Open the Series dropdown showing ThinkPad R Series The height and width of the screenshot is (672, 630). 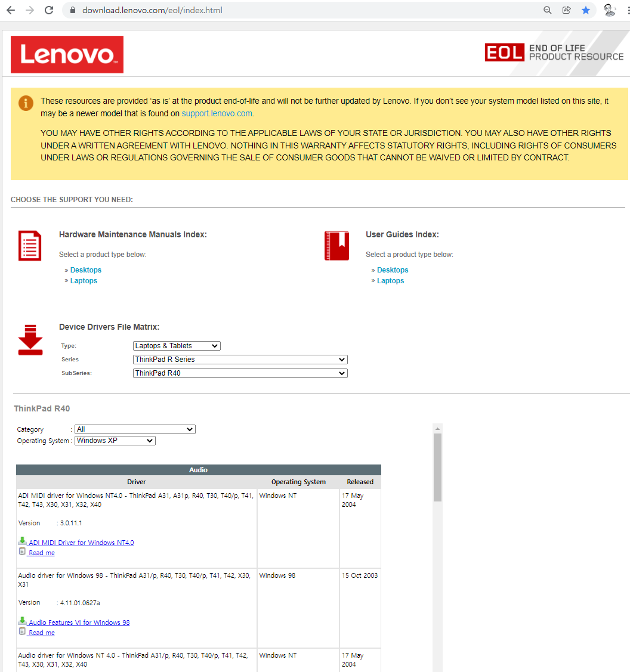pyautogui.click(x=240, y=360)
